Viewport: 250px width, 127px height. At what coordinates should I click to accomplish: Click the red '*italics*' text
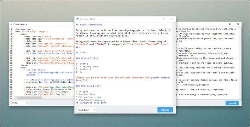(x=82, y=44)
